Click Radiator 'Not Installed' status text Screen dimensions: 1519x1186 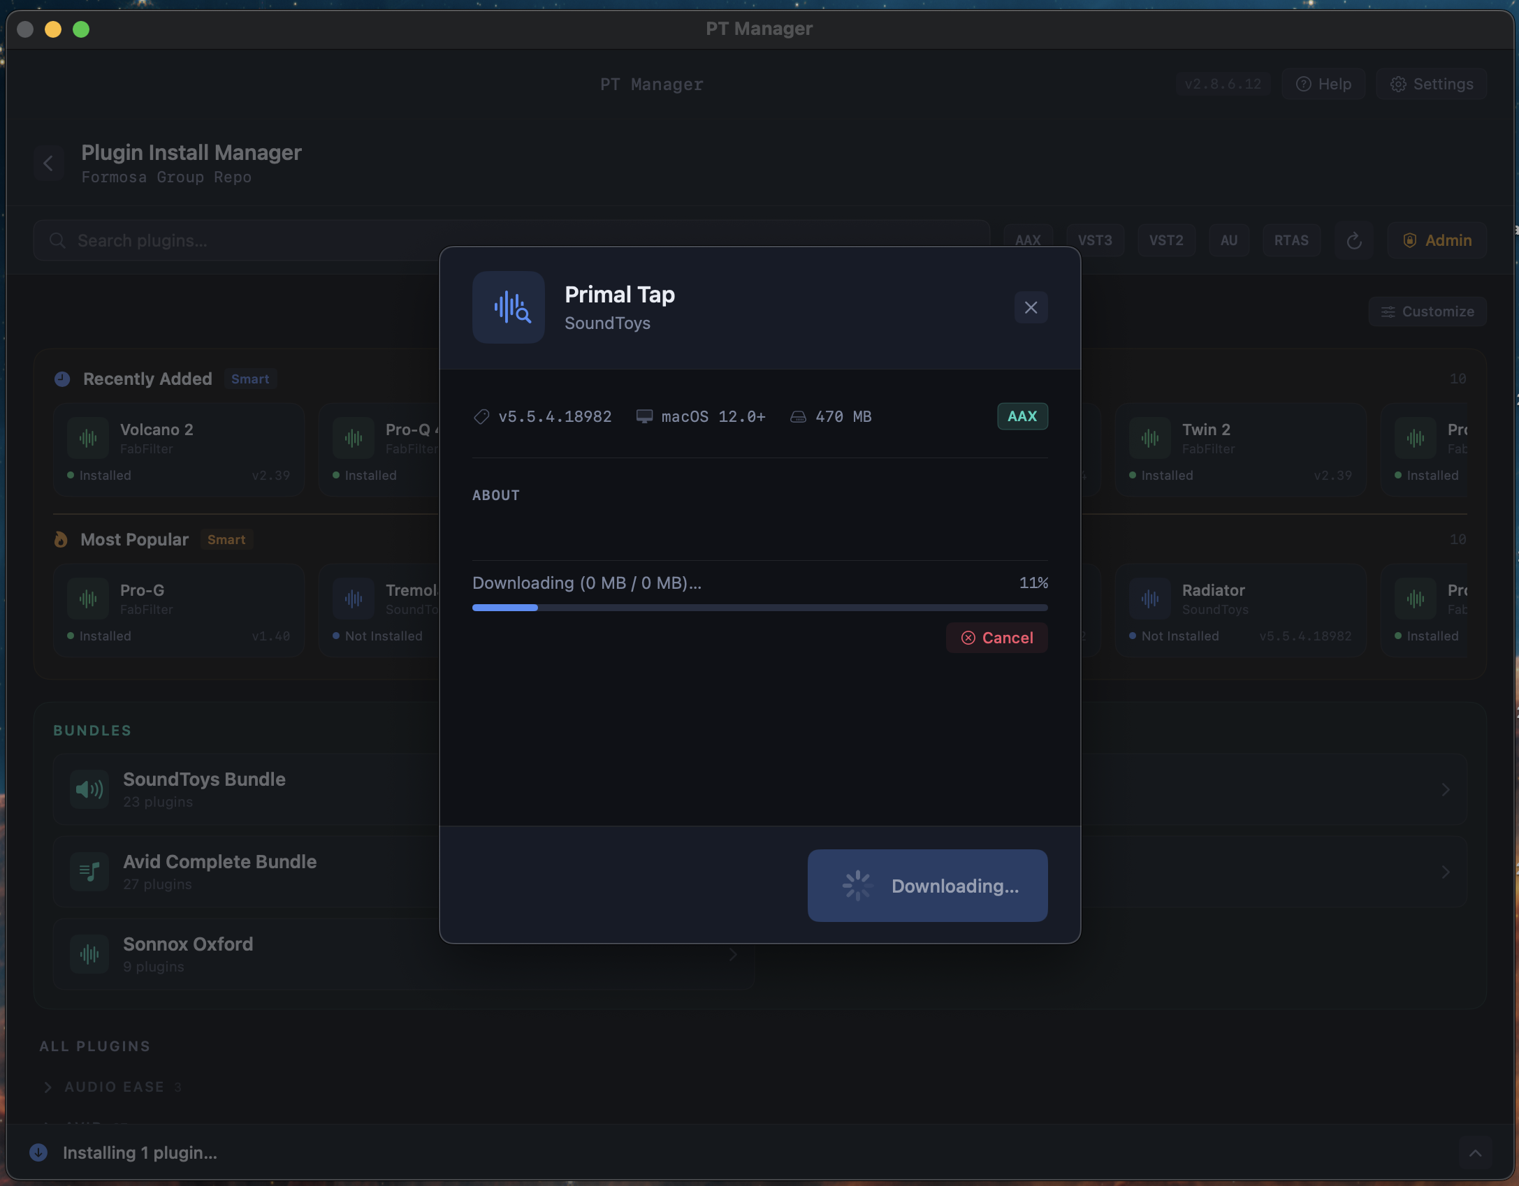coord(1180,636)
